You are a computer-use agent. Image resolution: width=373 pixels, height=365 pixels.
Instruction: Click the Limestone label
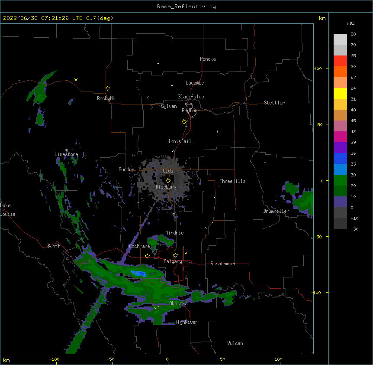(66, 154)
